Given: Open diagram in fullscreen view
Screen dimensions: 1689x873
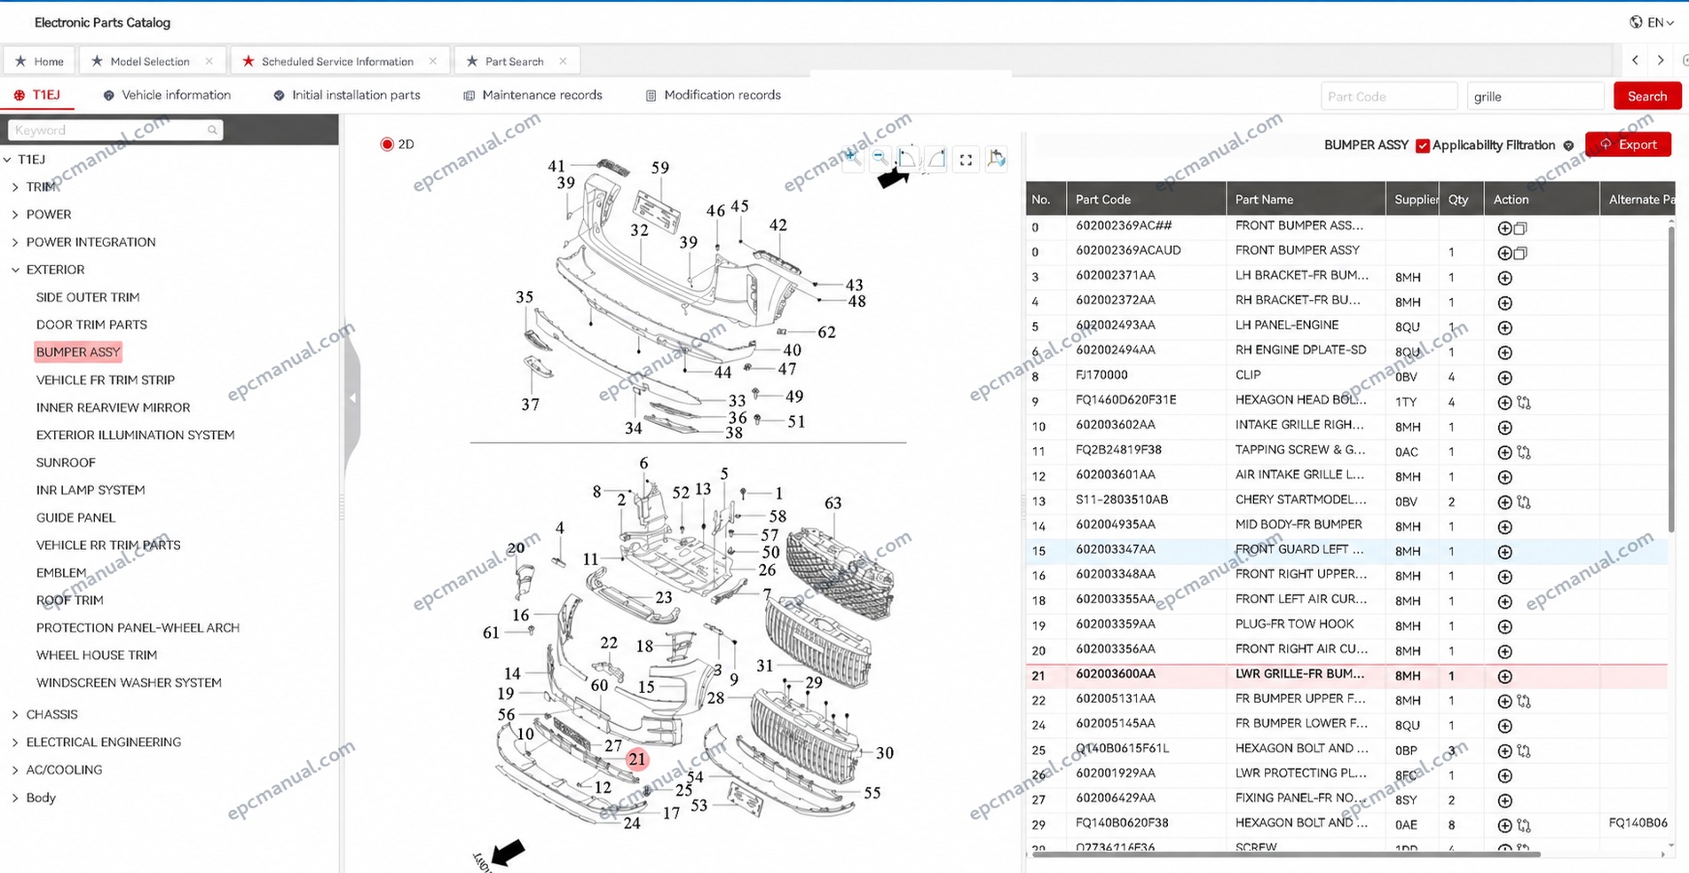Looking at the screenshot, I should [x=966, y=159].
